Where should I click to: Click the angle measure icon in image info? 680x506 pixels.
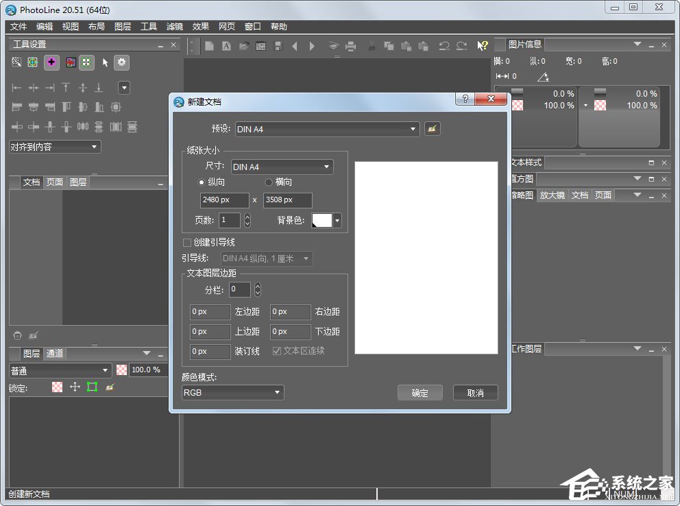[x=544, y=77]
